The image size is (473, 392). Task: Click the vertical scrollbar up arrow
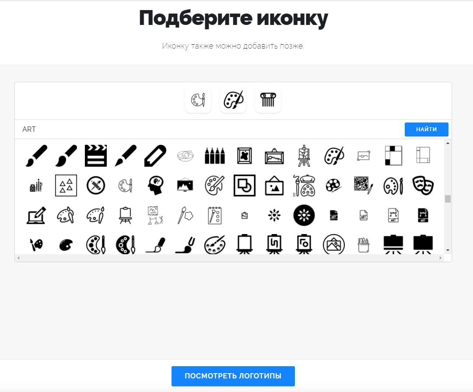pos(448,143)
